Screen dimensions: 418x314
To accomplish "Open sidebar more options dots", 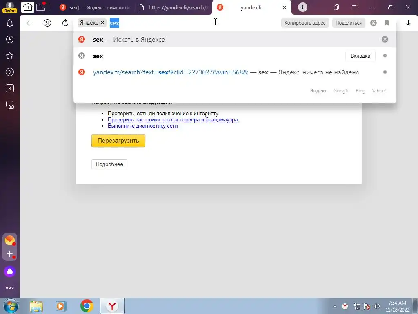I will point(10,288).
